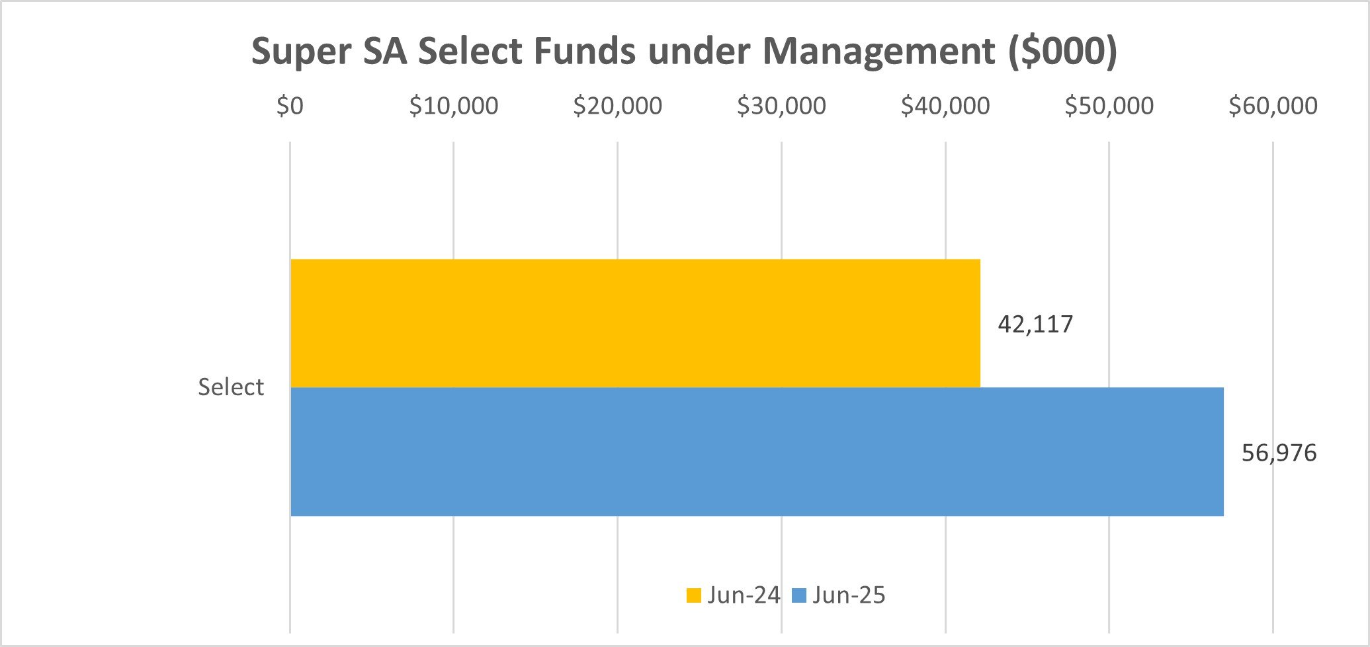Click the chart title text
The image size is (1370, 647).
pos(684,52)
